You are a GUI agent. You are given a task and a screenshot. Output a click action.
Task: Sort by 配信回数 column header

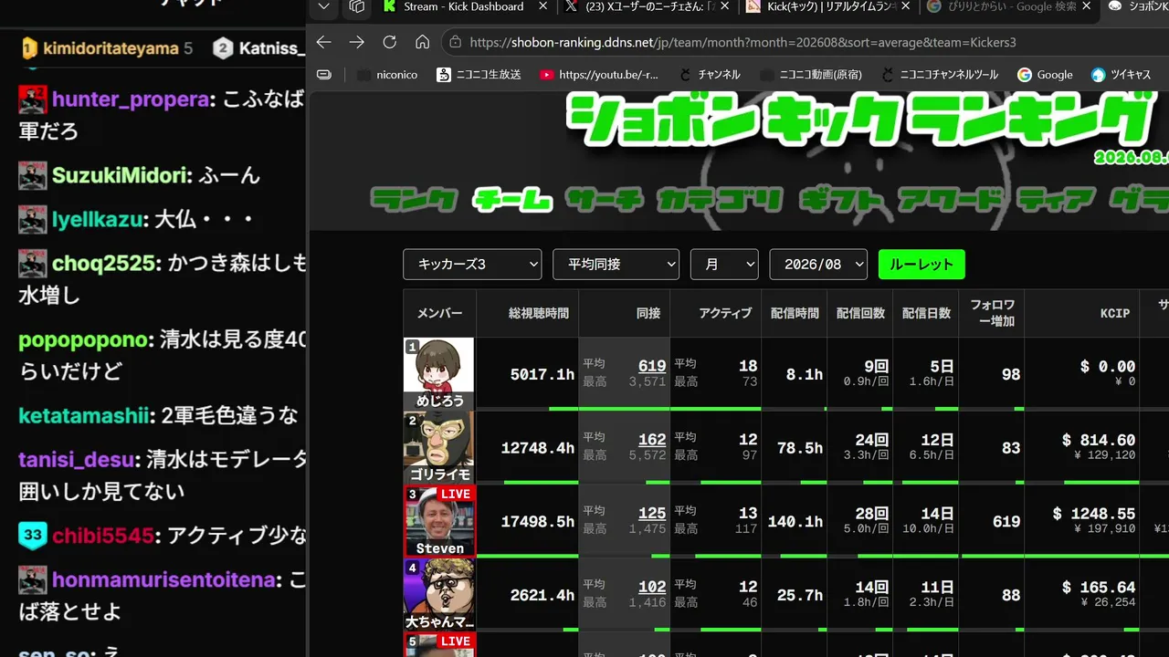coord(860,313)
